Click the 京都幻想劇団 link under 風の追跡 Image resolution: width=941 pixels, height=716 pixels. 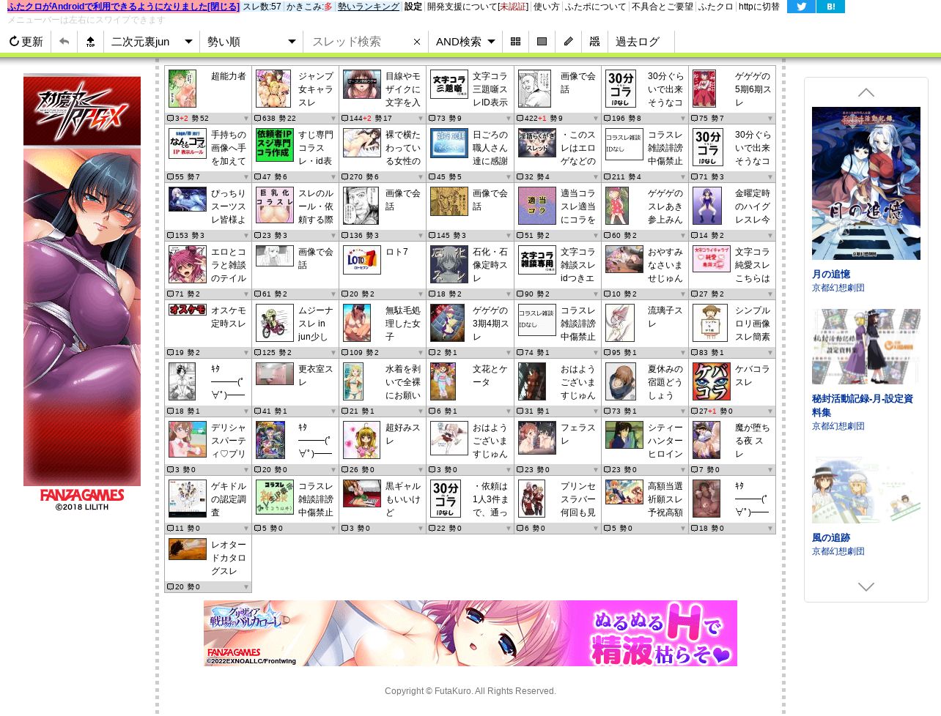coord(838,551)
